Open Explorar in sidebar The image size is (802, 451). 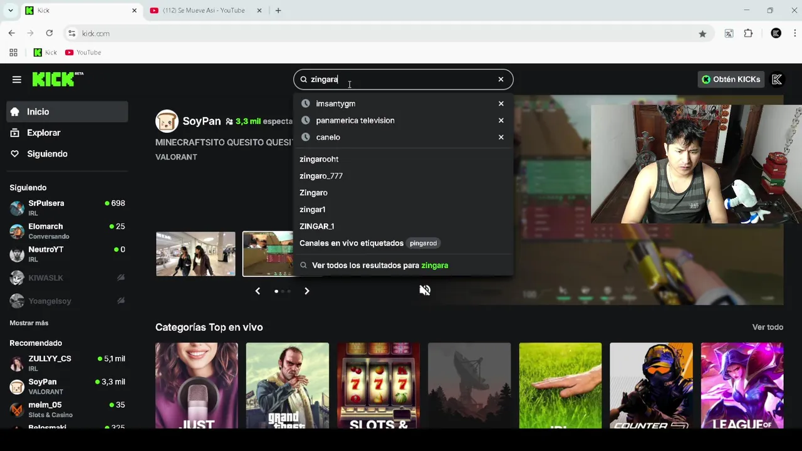click(x=67, y=133)
